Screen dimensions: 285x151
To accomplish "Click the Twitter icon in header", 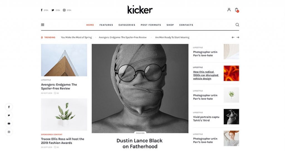I will pyautogui.click(x=53, y=10).
